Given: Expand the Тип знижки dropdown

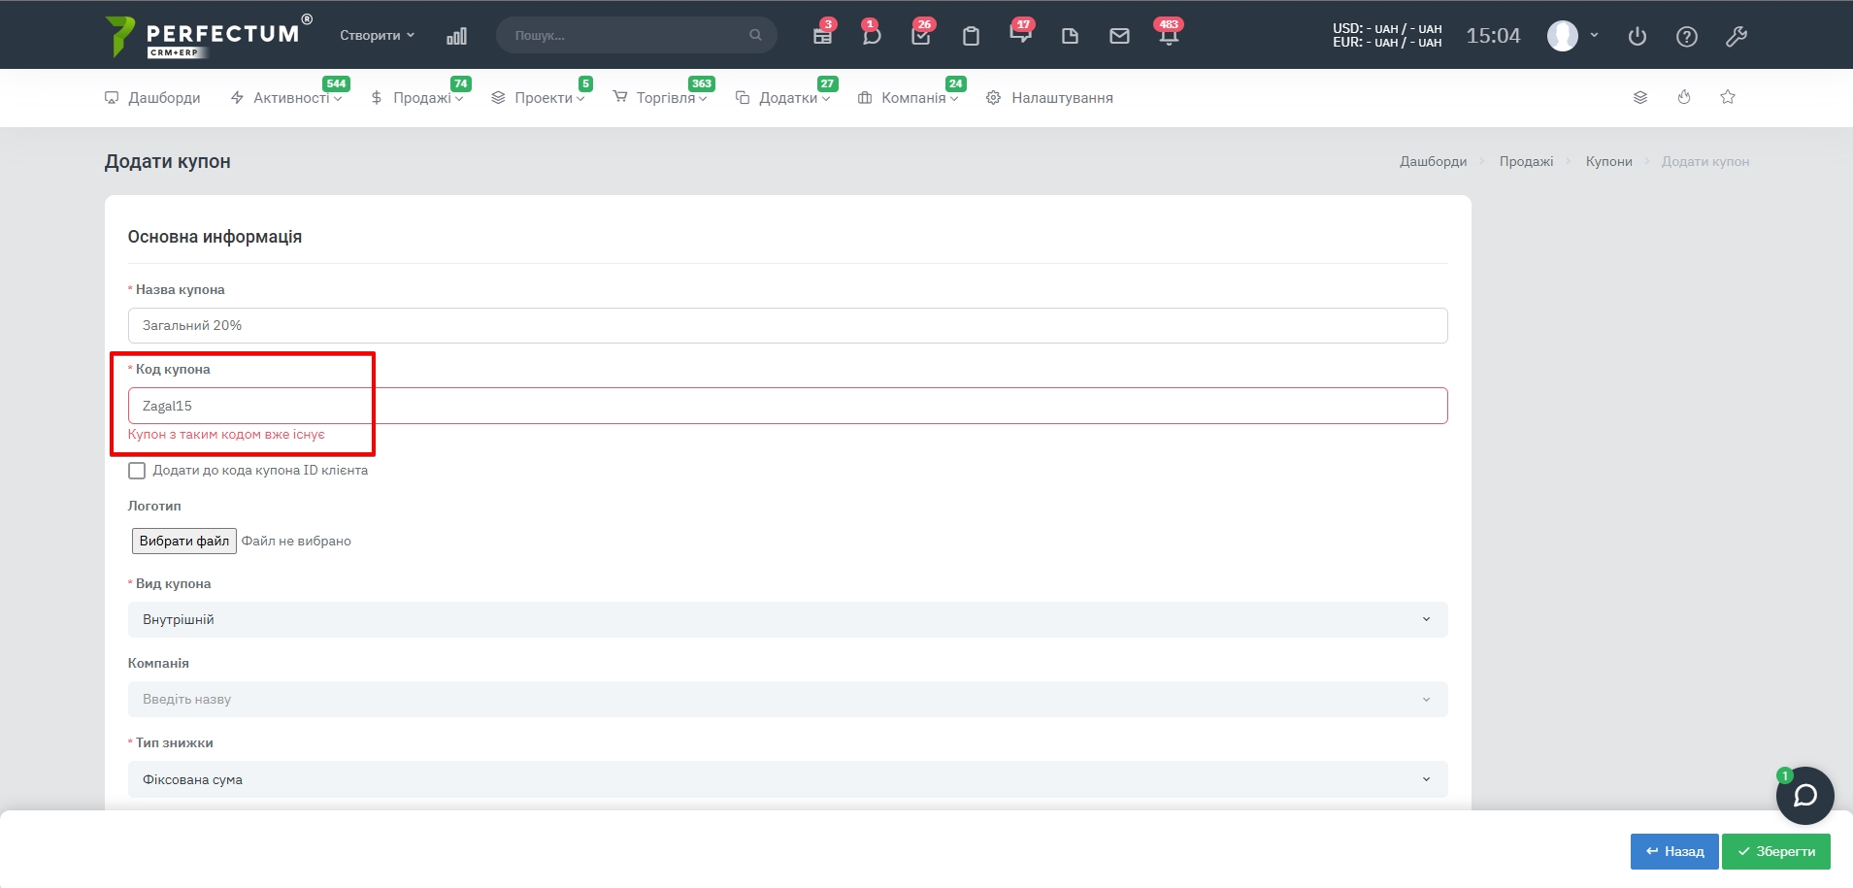Looking at the screenshot, I should [786, 779].
